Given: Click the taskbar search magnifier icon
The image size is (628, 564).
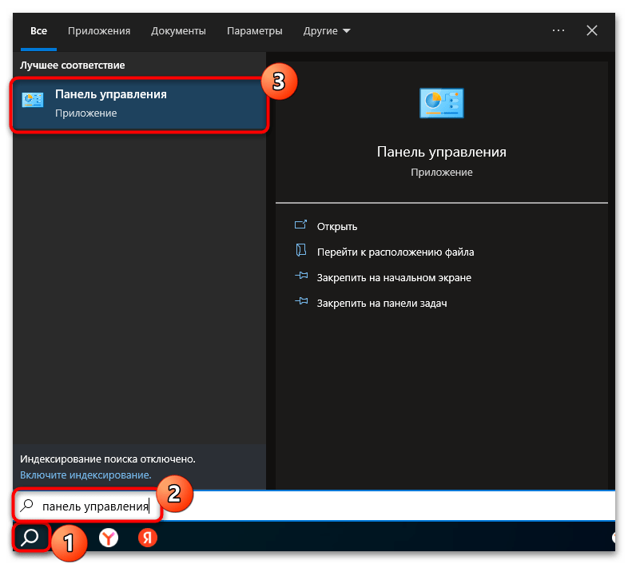Looking at the screenshot, I should point(30,537).
